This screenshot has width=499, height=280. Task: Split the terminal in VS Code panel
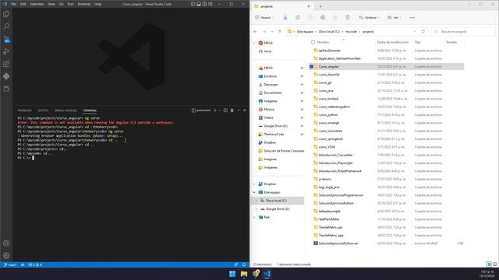[225, 110]
